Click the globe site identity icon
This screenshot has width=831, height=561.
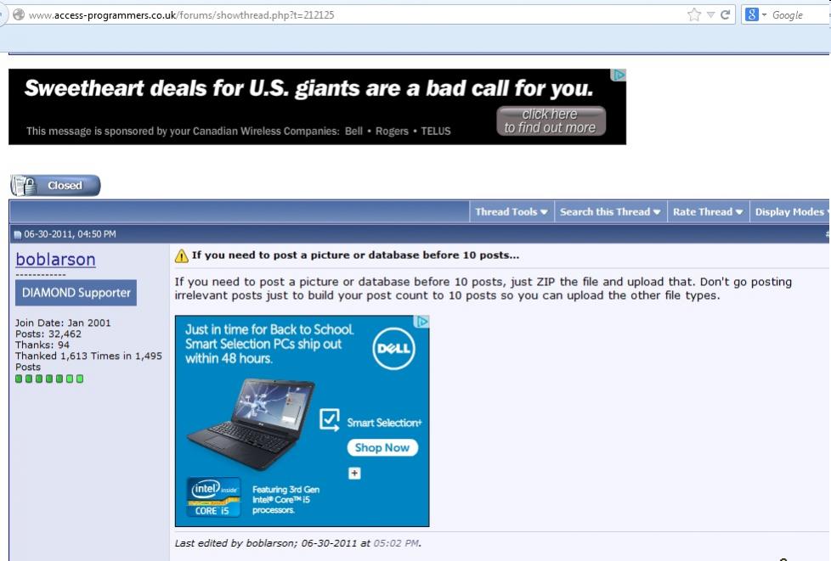click(19, 14)
